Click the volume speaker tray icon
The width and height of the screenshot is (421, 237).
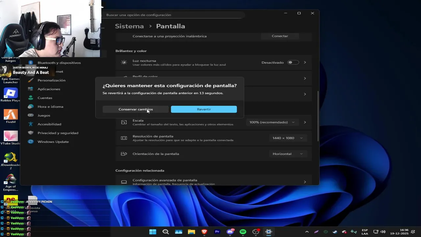tap(383, 232)
